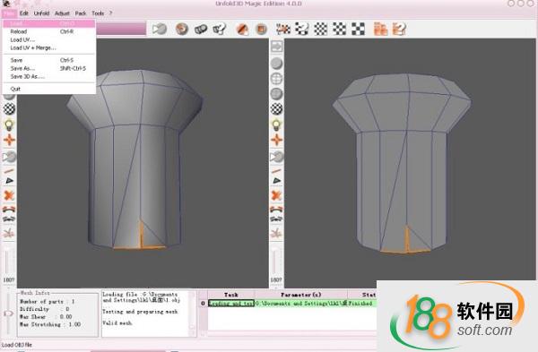Open the Pack menu
Screen dimensions: 538x352
click(x=81, y=13)
